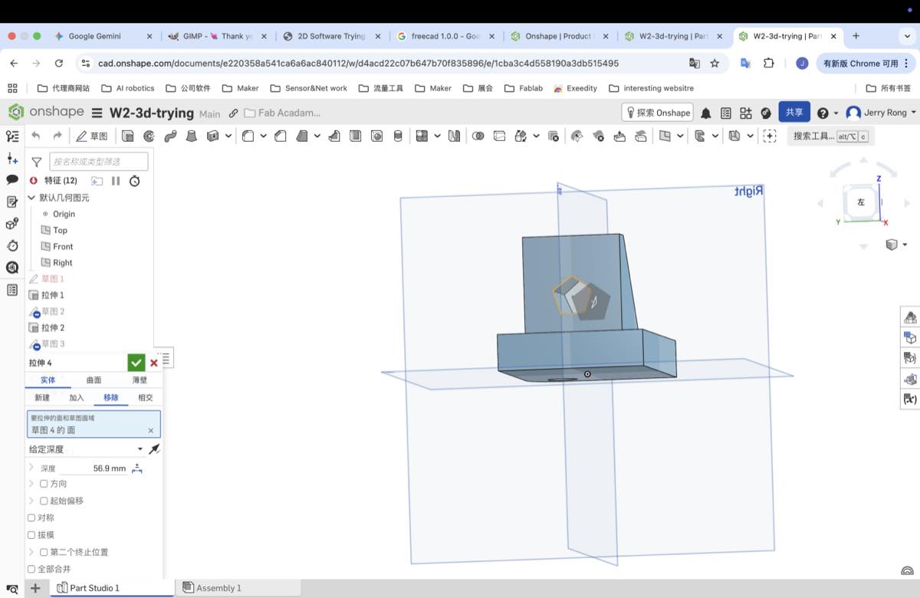Toggle the feature list panel icon
The image size is (920, 598).
[x=11, y=136]
